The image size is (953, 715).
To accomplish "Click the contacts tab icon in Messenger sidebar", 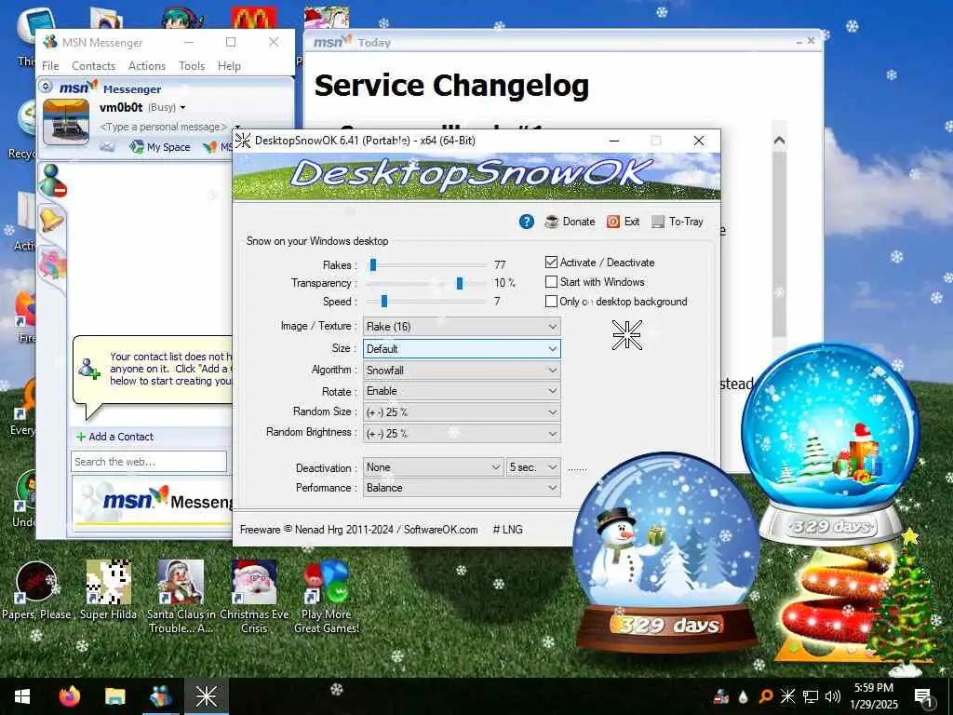I will [53, 181].
